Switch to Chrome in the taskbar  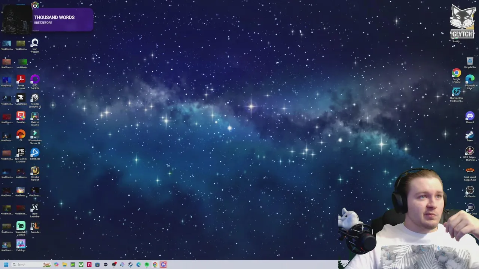point(155,265)
